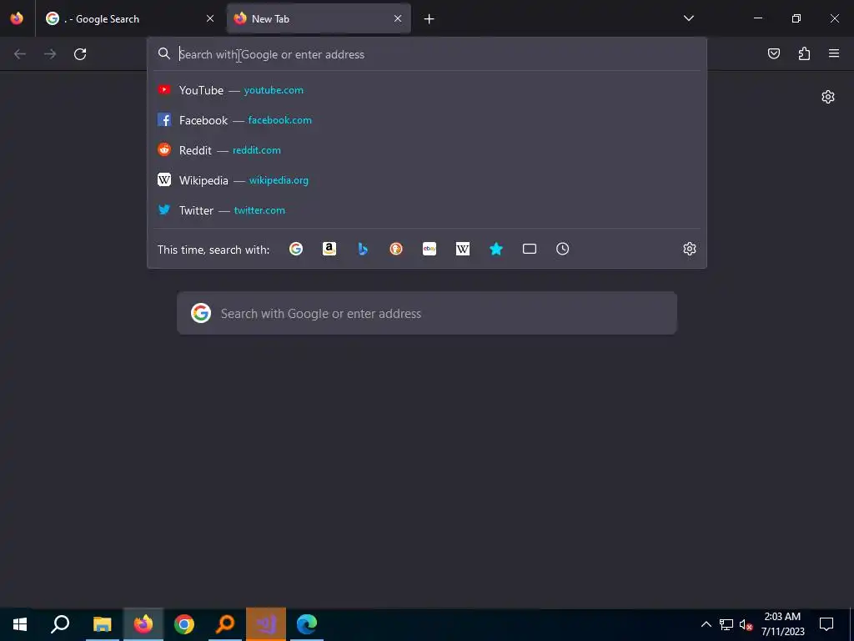Search history using the clock icon
This screenshot has width=854, height=641.
tap(563, 249)
